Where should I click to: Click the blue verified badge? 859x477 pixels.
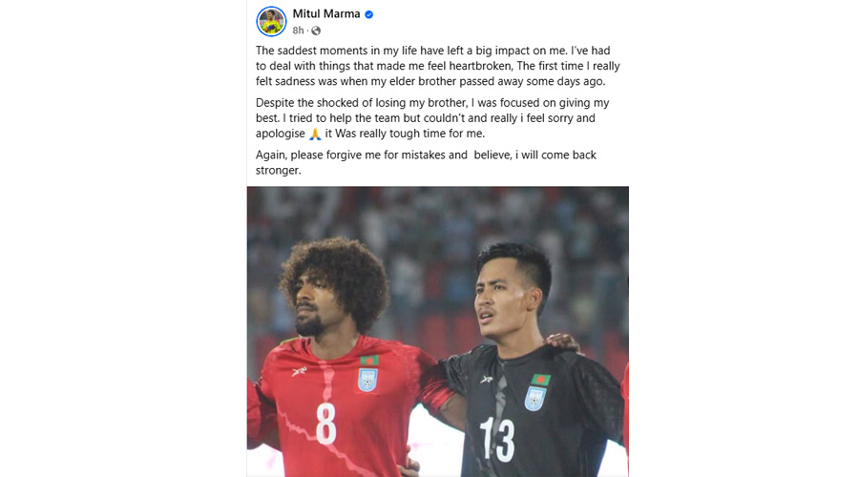(x=368, y=14)
